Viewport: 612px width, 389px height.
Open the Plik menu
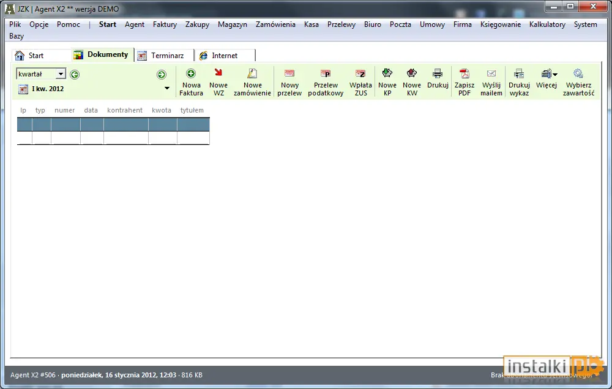click(x=15, y=24)
